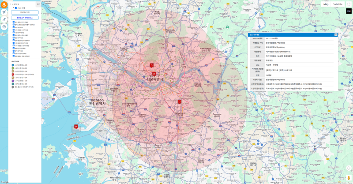Click the 'Suwon' city label

point(158,145)
